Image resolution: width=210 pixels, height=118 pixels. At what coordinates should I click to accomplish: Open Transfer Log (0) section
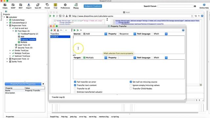click(58, 97)
